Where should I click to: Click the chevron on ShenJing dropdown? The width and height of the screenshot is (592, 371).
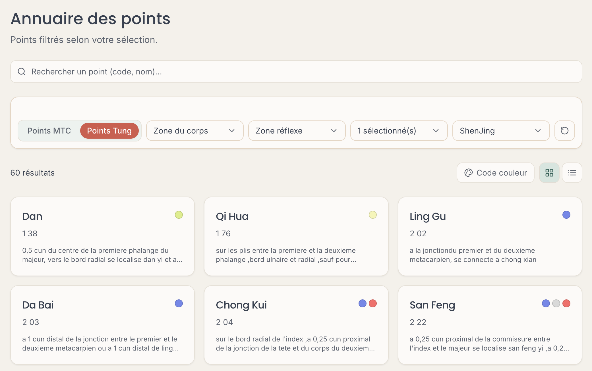click(x=538, y=131)
